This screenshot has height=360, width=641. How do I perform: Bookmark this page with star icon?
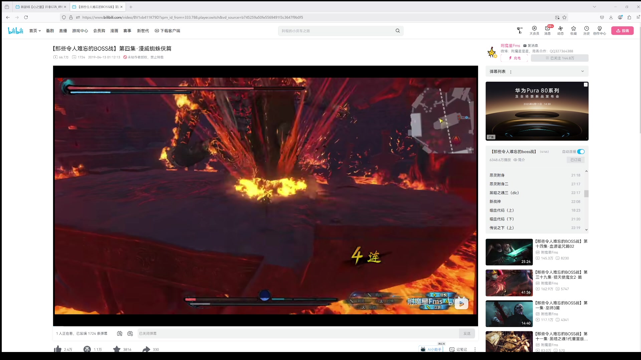pyautogui.click(x=564, y=17)
